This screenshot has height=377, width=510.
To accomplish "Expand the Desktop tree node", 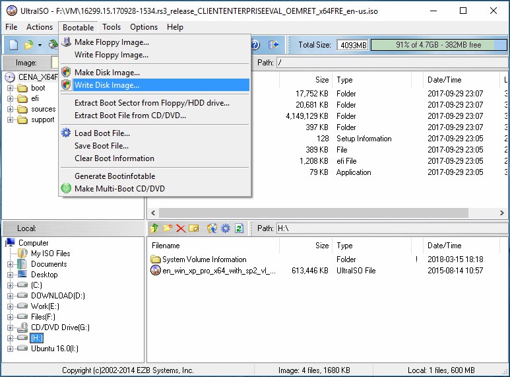I will (x=10, y=275).
